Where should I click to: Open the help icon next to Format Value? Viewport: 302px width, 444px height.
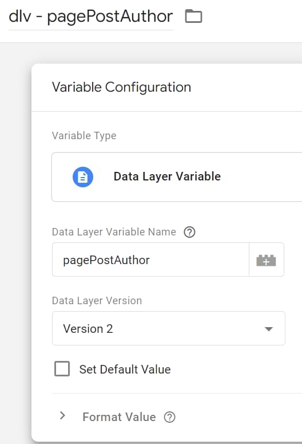pos(170,417)
